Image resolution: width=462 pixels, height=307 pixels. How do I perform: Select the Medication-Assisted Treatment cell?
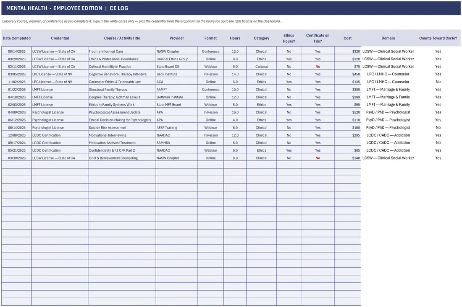coord(122,142)
